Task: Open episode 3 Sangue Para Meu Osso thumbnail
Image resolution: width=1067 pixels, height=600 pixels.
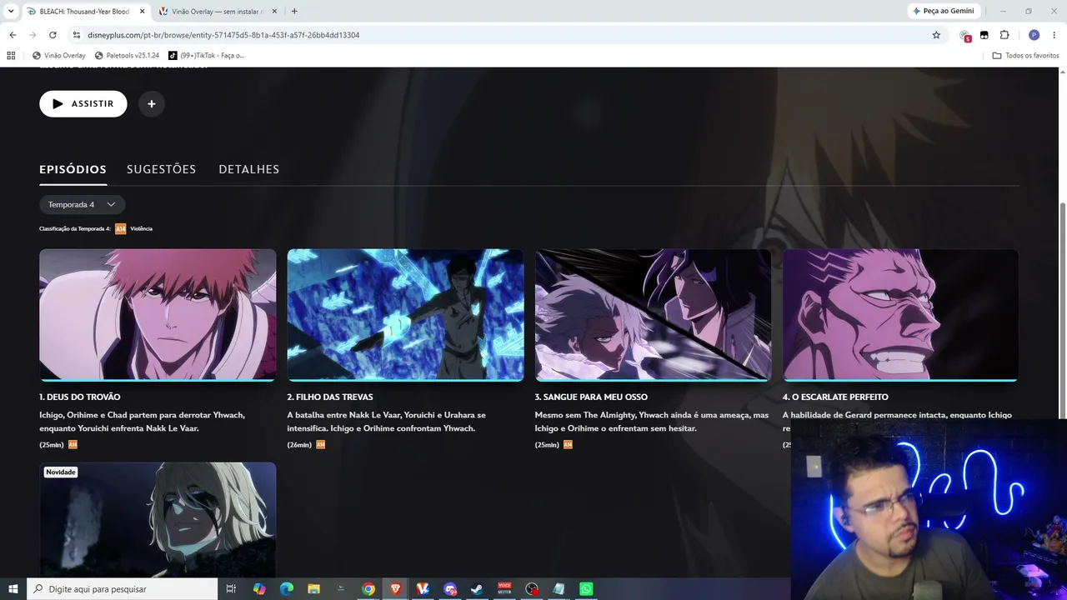Action: tap(653, 315)
